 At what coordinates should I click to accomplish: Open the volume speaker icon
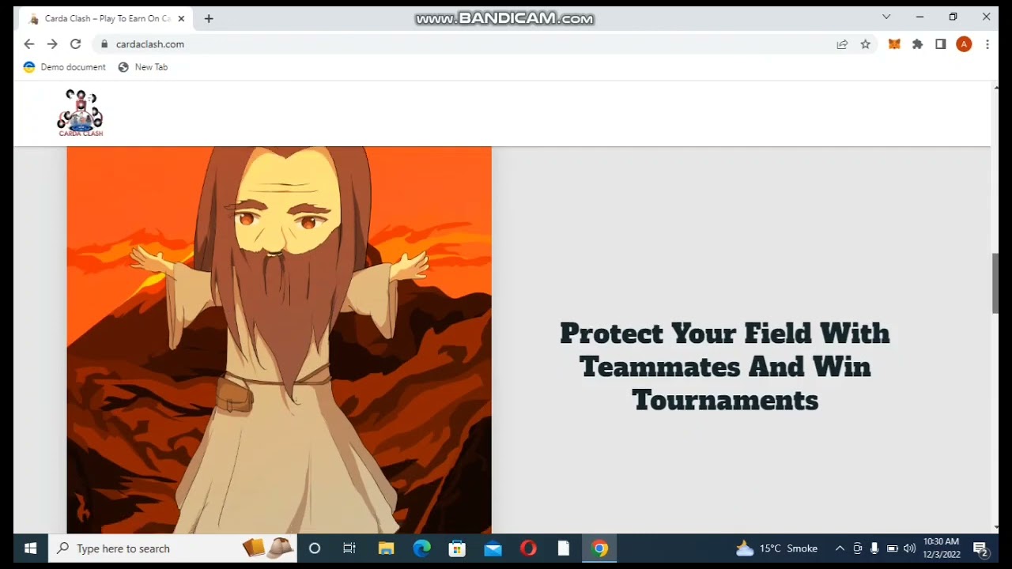pos(909,548)
